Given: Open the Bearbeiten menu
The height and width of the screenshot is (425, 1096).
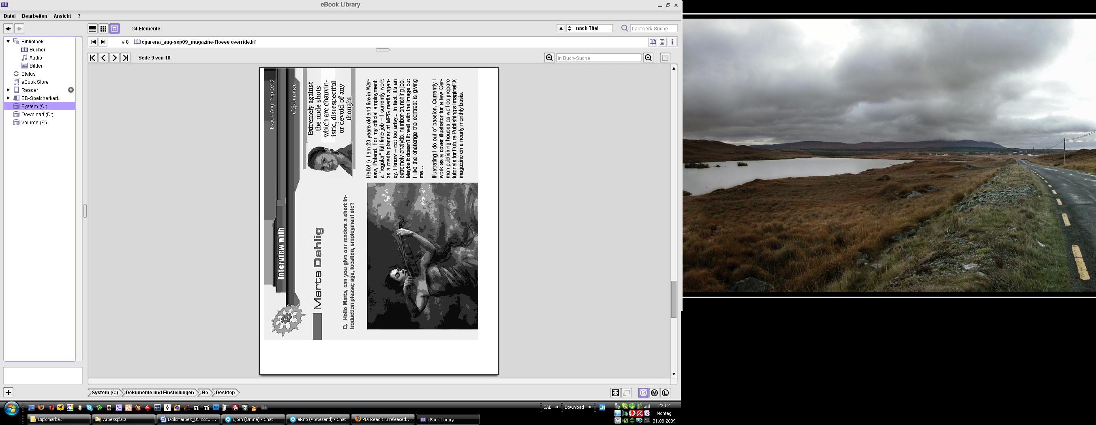Looking at the screenshot, I should [x=34, y=16].
